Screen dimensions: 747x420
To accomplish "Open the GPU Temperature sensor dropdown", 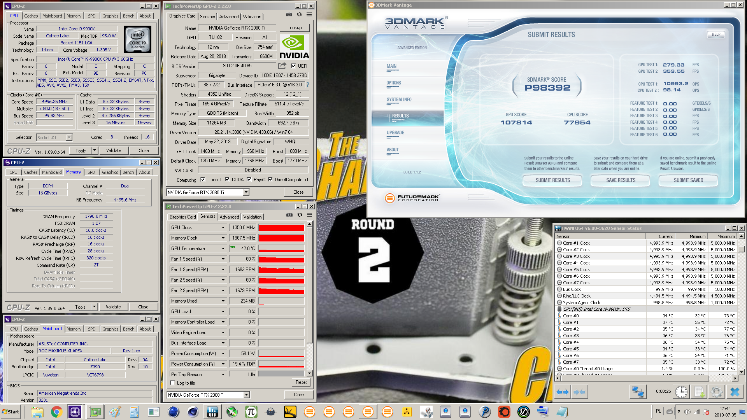I will pyautogui.click(x=223, y=248).
